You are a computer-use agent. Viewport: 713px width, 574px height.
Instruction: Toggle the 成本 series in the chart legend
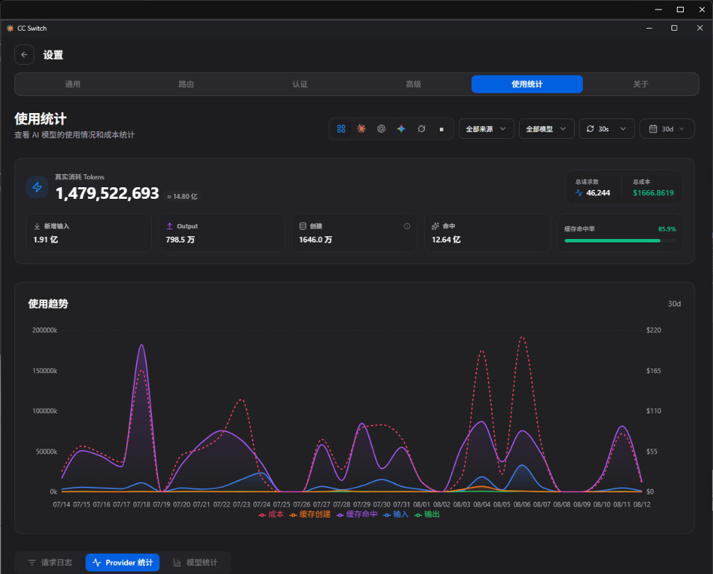coord(270,514)
